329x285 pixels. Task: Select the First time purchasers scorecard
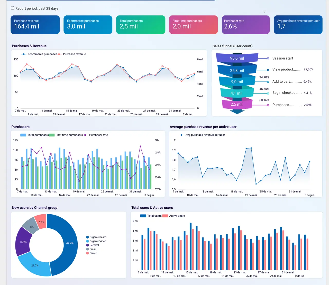tap(194, 25)
